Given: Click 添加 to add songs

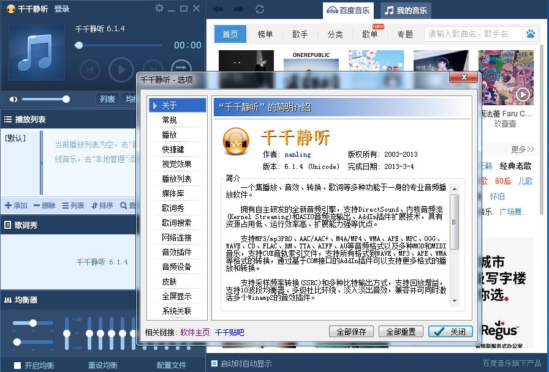Looking at the screenshot, I should pos(17,206).
